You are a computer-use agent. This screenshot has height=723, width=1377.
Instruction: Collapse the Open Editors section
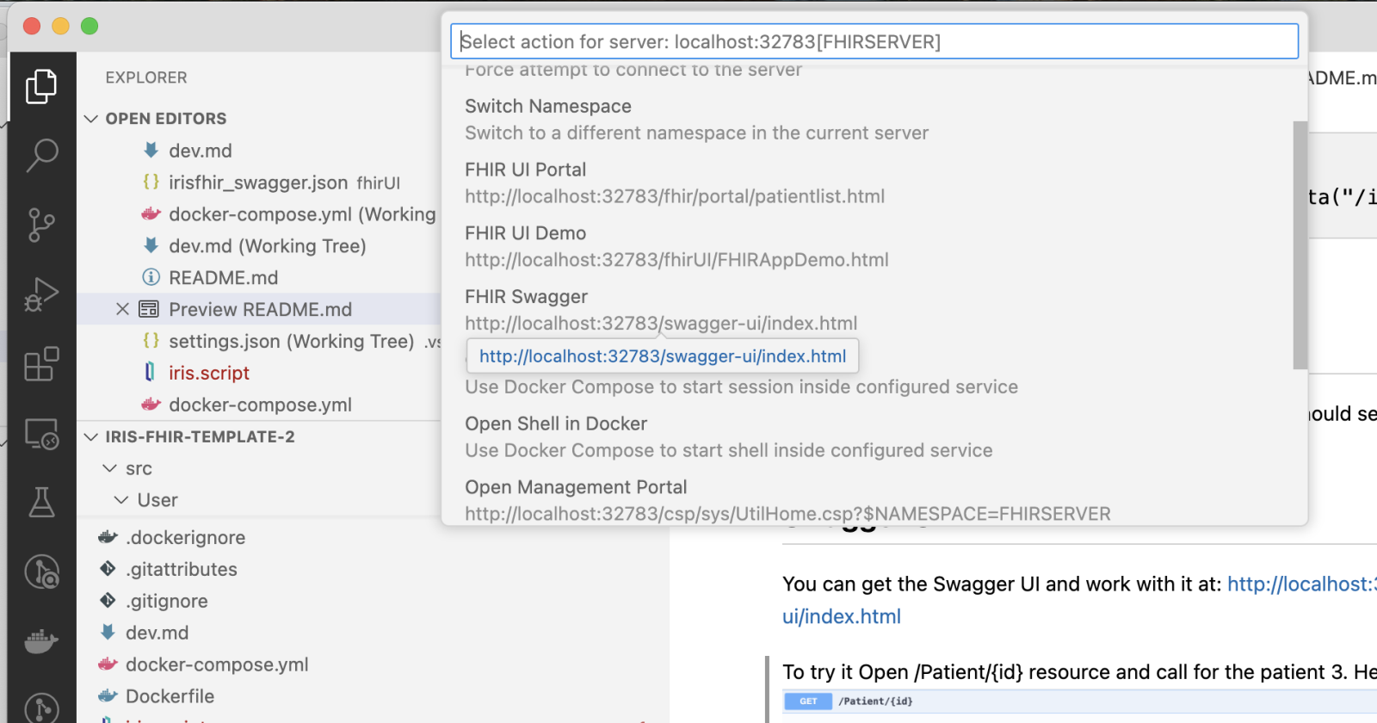(x=91, y=119)
